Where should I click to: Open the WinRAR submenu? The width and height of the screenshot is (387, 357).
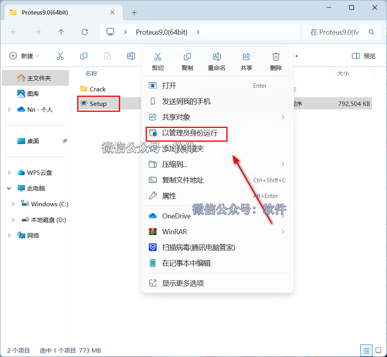(217, 232)
